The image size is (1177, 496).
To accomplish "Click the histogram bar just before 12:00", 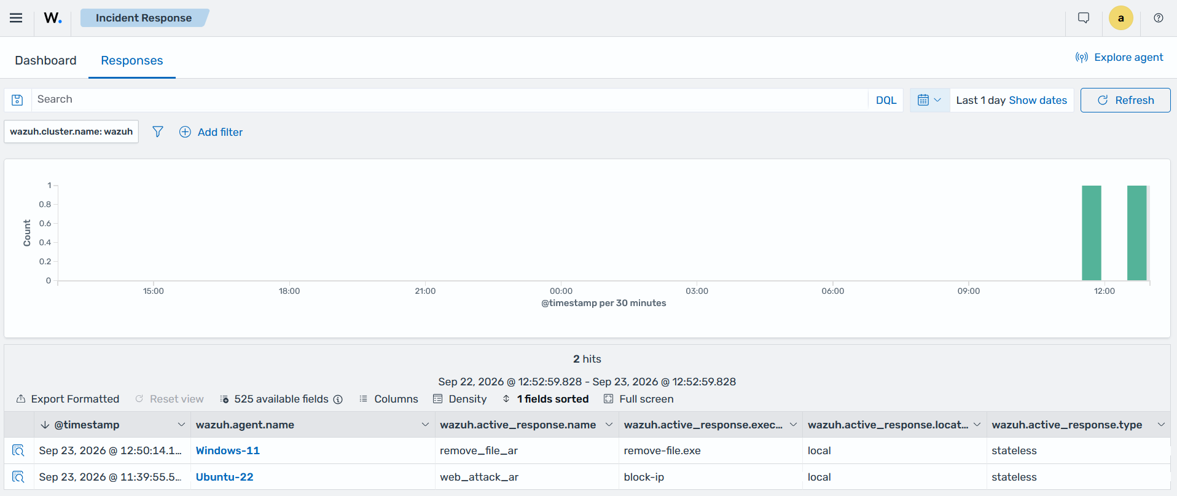I will tap(1092, 233).
